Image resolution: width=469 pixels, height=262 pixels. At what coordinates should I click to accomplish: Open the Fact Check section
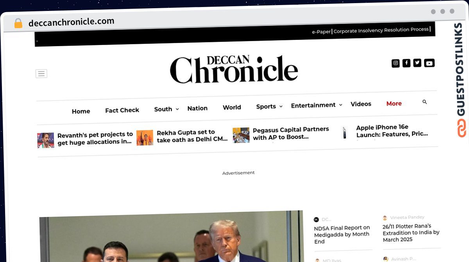(122, 110)
